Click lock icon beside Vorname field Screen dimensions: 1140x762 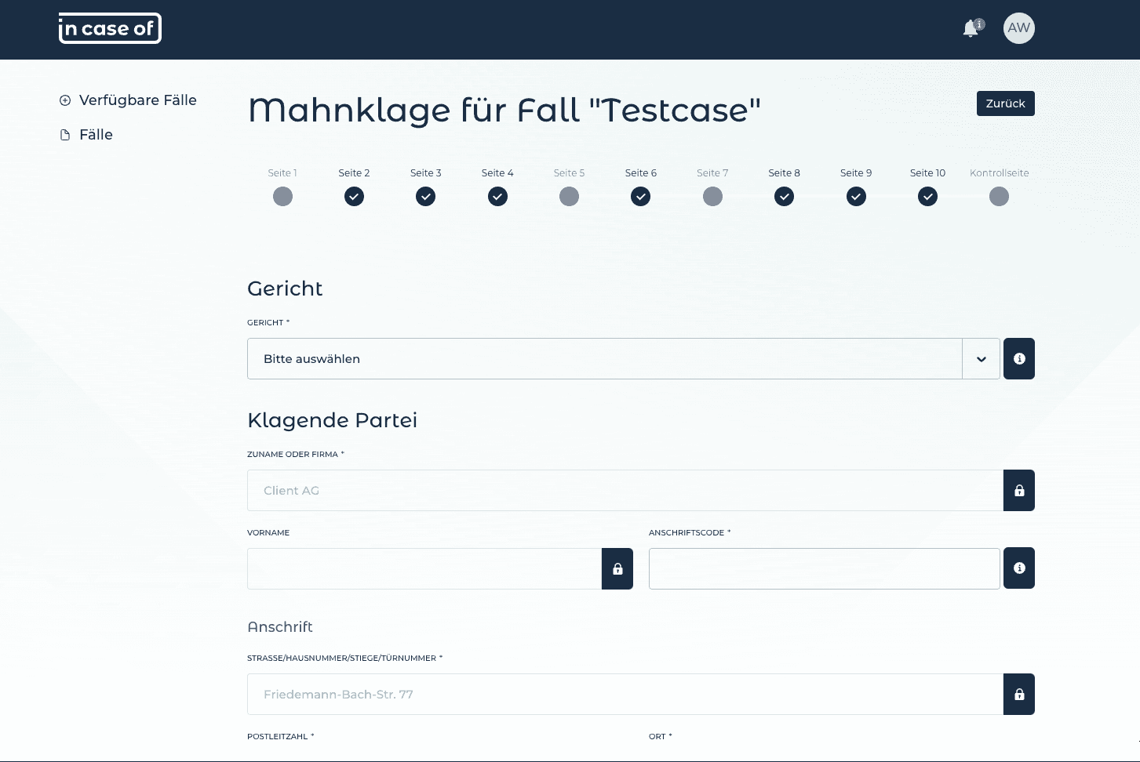(617, 568)
